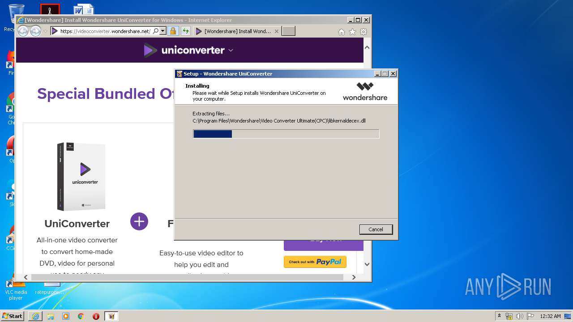Click the Setup dialog title bar icon
Image resolution: width=573 pixels, height=322 pixels.
[180, 74]
